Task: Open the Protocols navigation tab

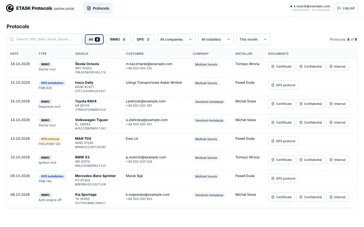Action: 98,8
